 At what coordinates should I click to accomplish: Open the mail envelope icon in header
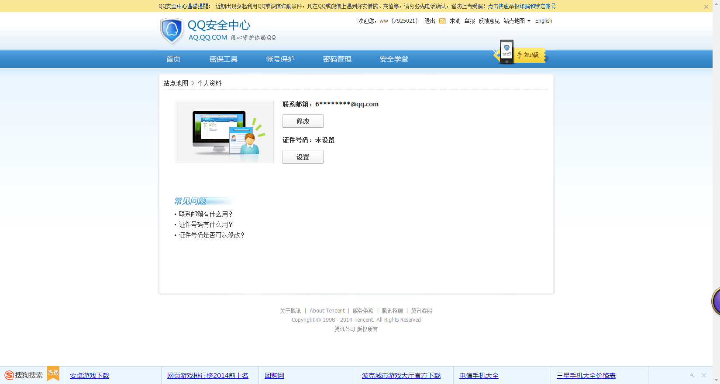pyautogui.click(x=442, y=21)
